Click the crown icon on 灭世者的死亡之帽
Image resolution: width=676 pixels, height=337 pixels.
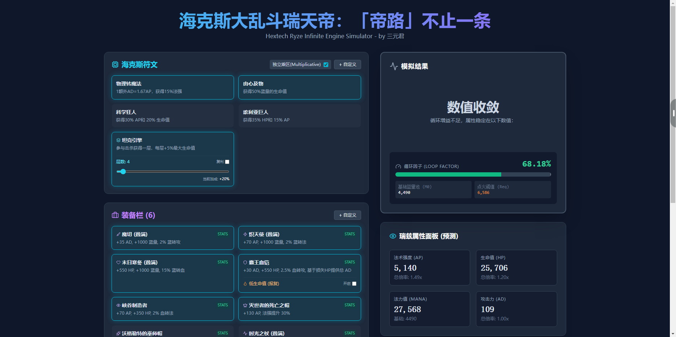245,305
